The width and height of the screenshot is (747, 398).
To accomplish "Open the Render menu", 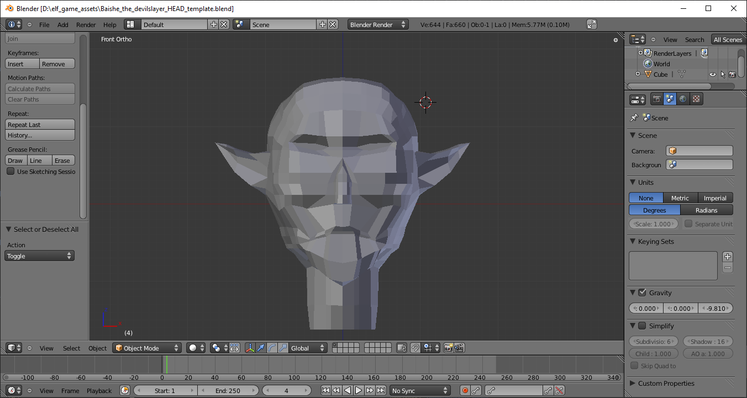I will [x=86, y=25].
